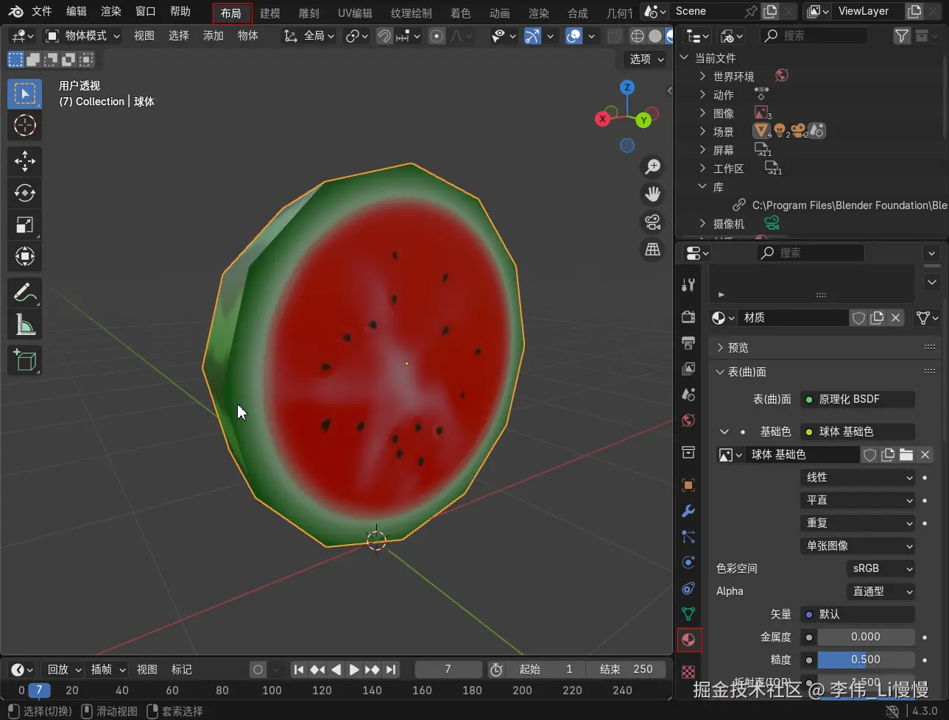Open the 物体模式 mode dropdown
Screen dimensions: 949x720
[82, 36]
